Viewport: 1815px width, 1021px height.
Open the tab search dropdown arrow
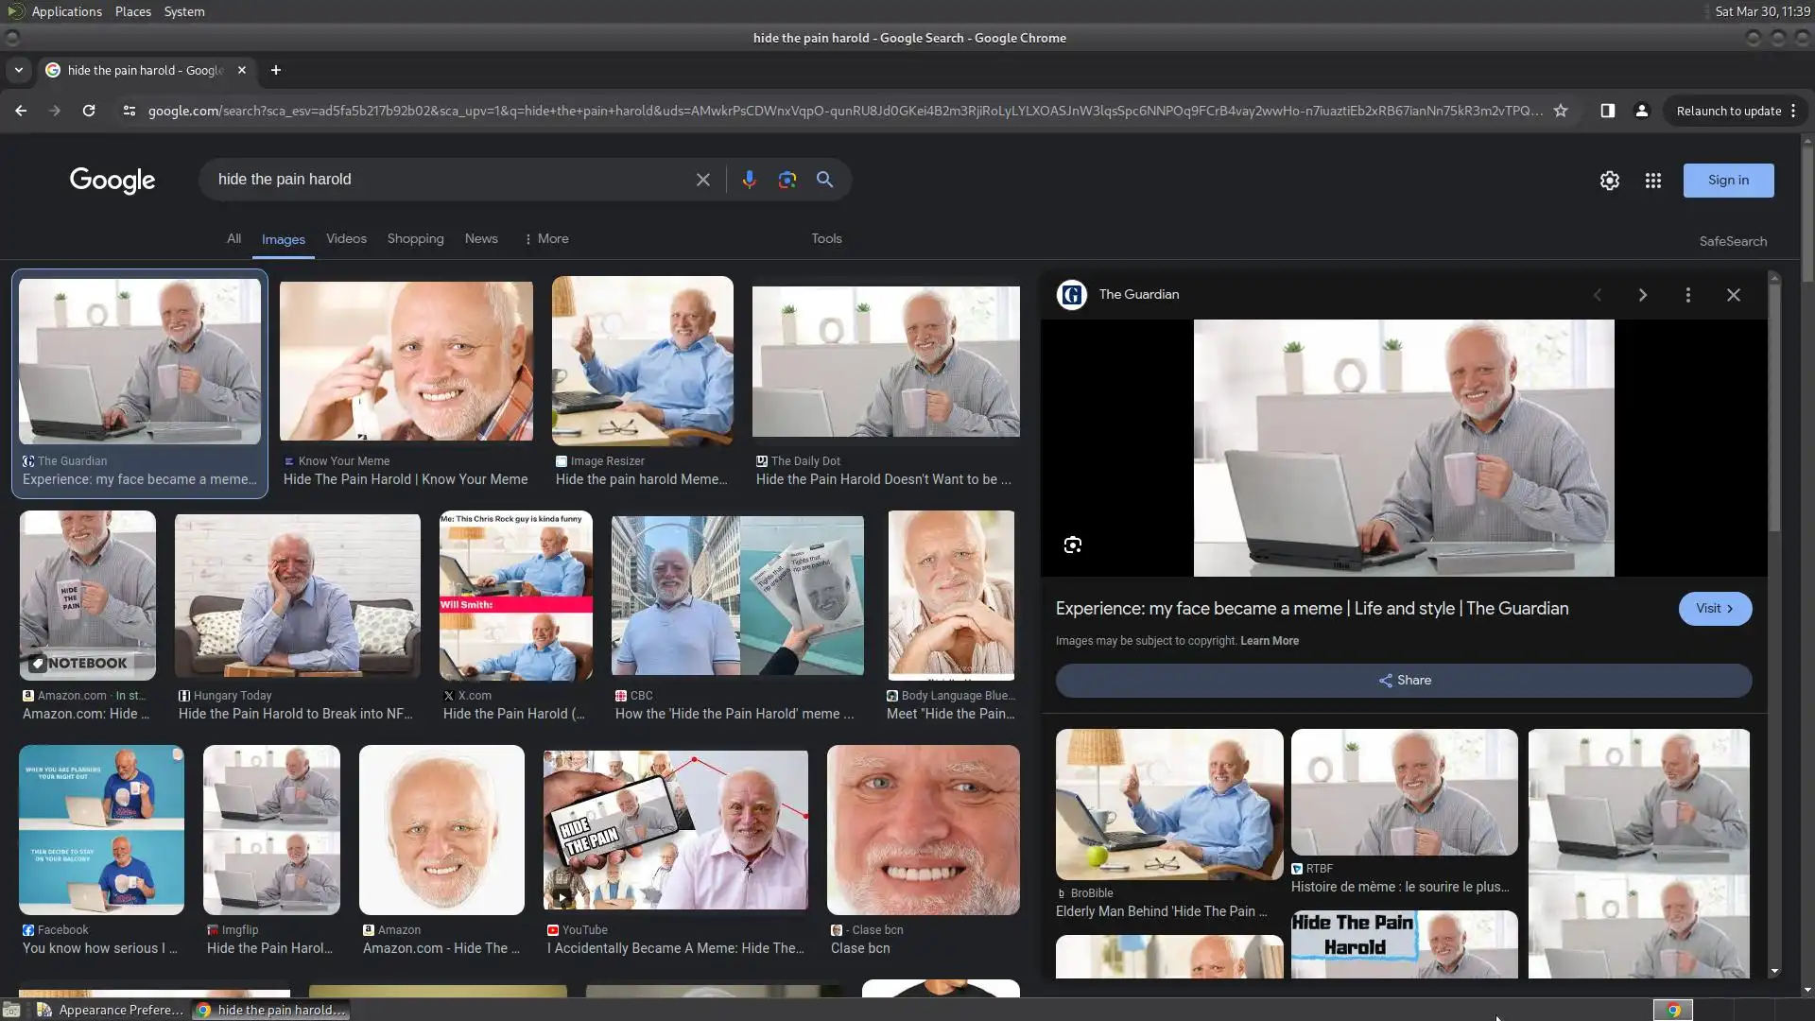coord(18,70)
